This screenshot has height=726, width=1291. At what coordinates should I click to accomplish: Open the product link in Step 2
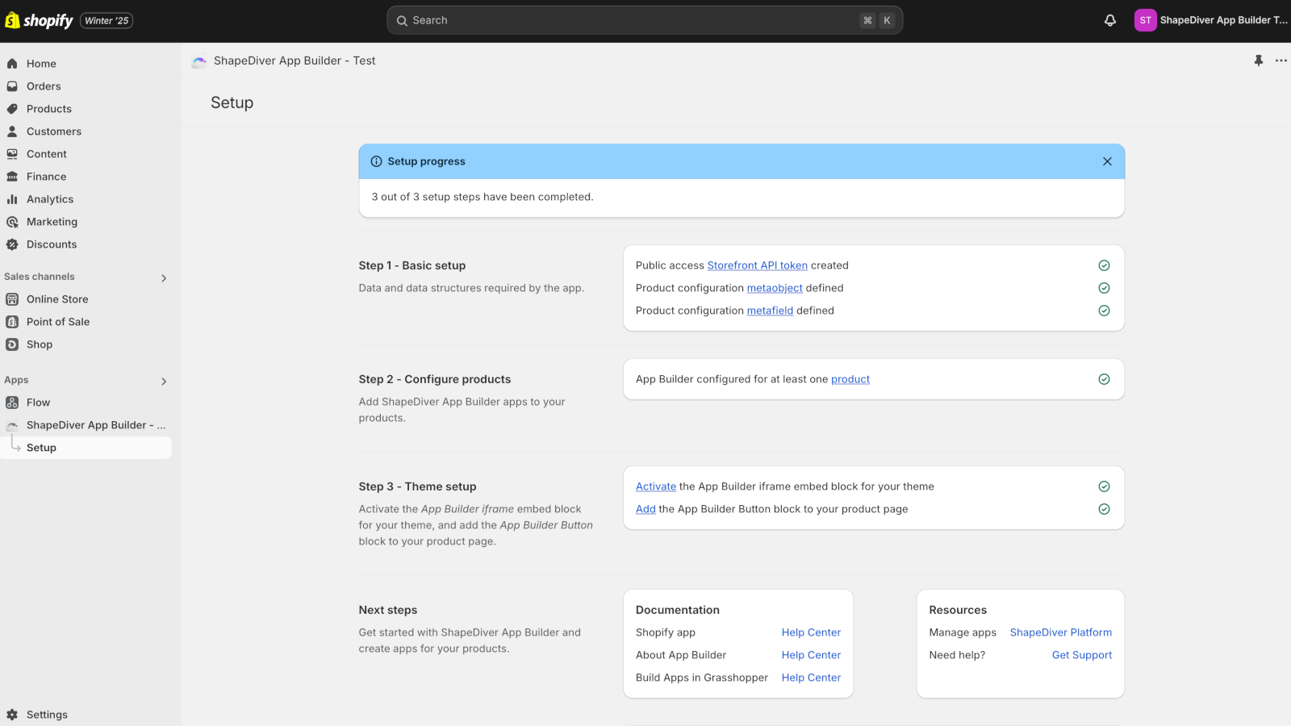click(850, 379)
